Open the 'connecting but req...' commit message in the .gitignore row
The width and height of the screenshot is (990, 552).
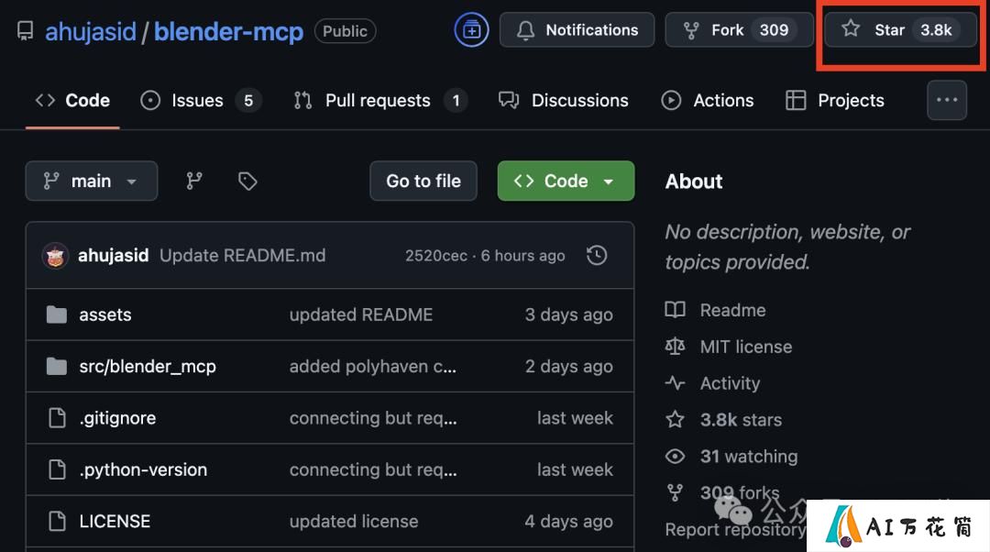pos(373,418)
